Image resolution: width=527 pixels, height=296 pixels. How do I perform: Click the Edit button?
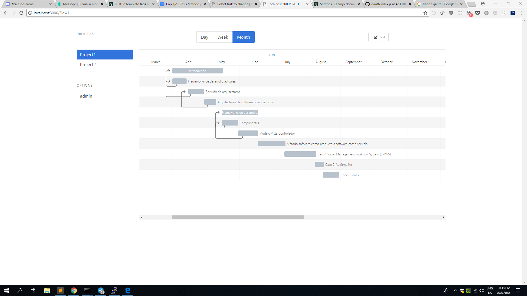tap(379, 37)
